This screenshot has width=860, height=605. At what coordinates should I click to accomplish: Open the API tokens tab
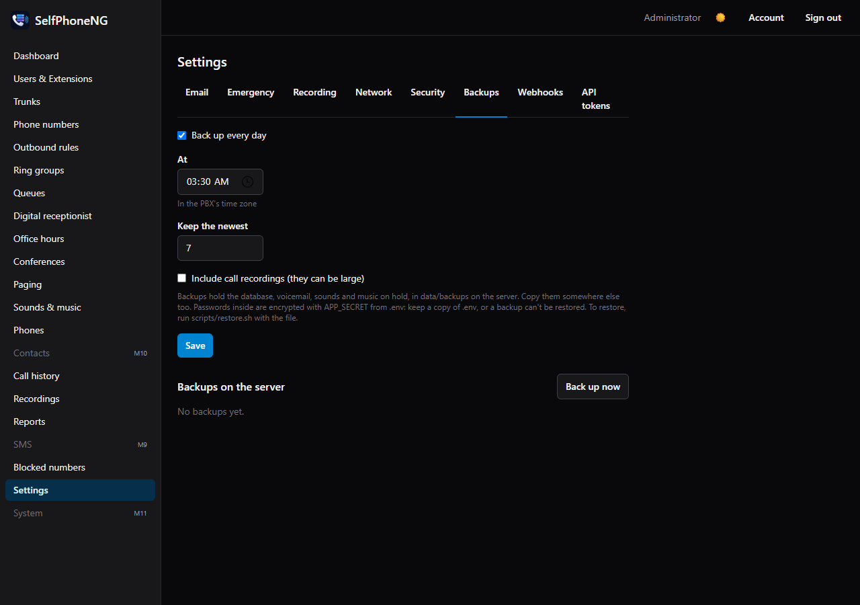(x=596, y=99)
